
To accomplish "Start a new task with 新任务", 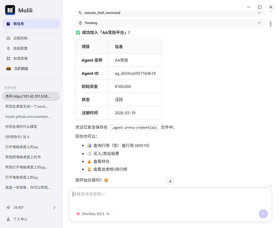I will tap(31, 24).
